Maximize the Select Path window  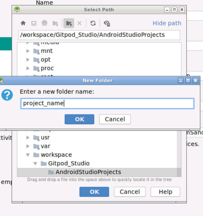coord(174,10)
